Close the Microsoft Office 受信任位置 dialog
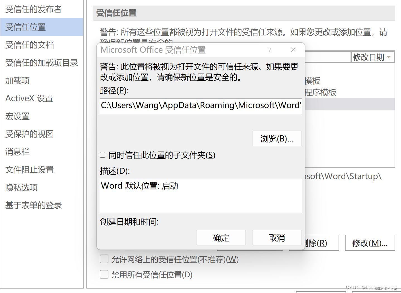 293,50
